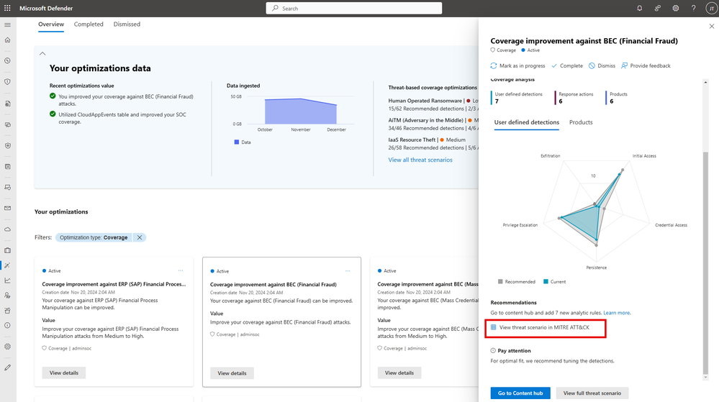Open View threat scenario in MITRE ATT&CK

[x=541, y=327]
